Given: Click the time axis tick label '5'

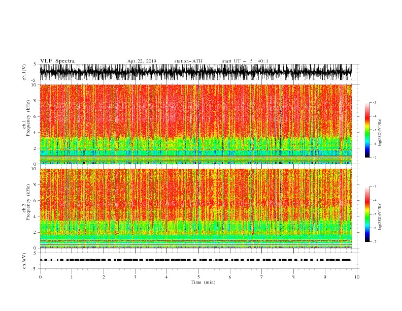Looking at the screenshot, I should [x=198, y=277].
